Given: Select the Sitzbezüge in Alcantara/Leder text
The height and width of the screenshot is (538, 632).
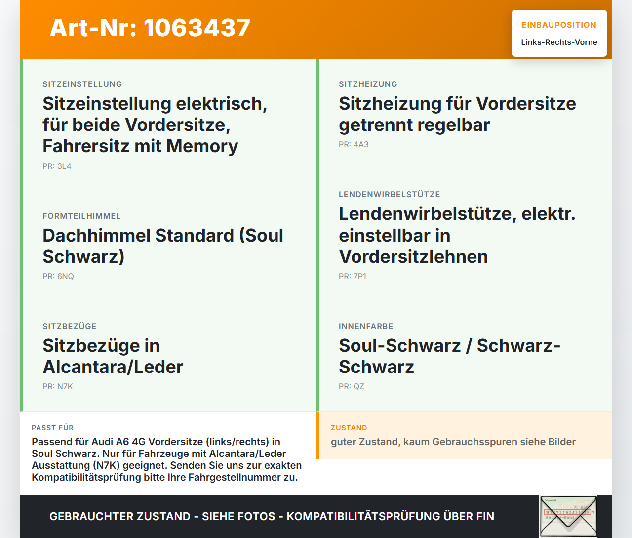Looking at the screenshot, I should [x=113, y=356].
